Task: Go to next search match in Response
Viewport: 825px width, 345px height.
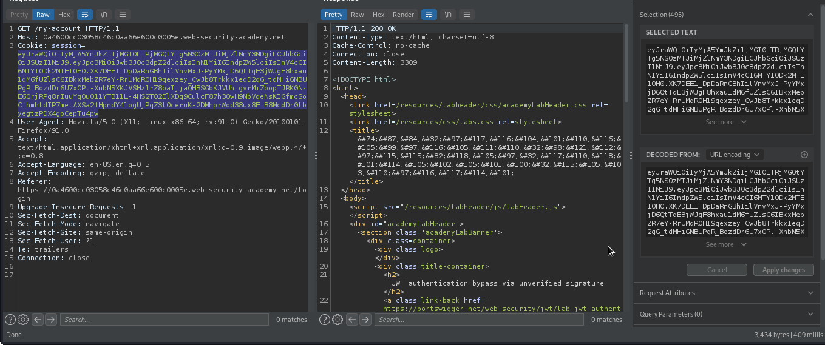Action: pos(365,320)
